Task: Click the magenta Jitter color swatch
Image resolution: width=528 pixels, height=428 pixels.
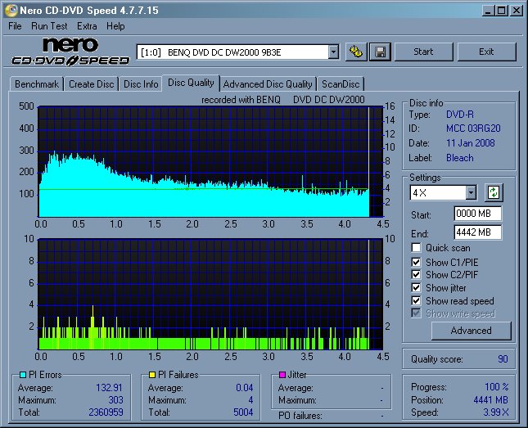Action: [x=282, y=375]
